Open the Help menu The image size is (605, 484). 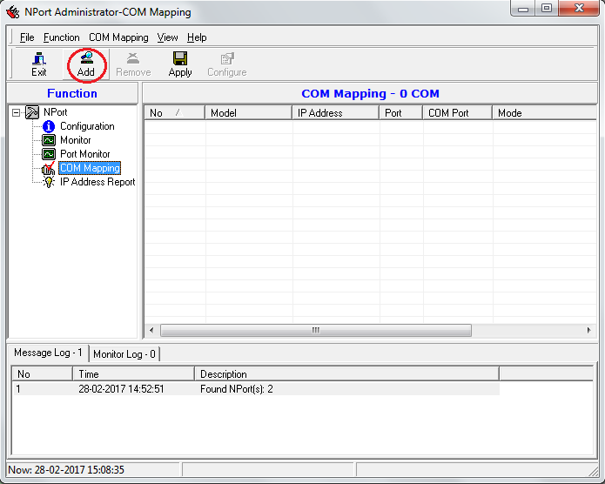197,37
